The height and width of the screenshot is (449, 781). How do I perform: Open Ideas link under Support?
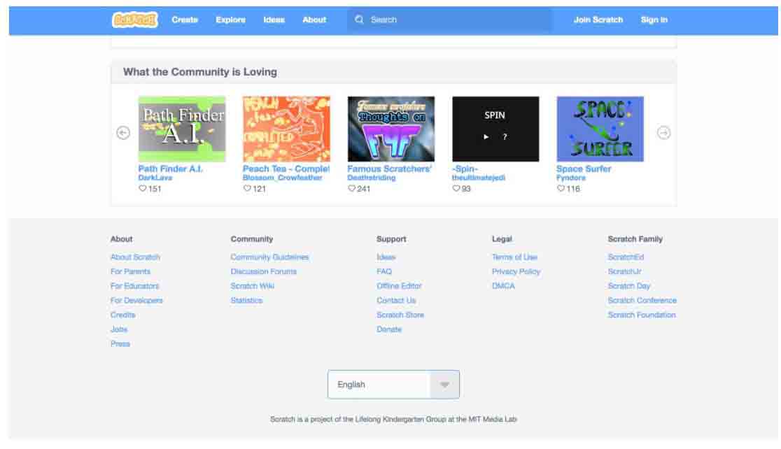pos(386,257)
